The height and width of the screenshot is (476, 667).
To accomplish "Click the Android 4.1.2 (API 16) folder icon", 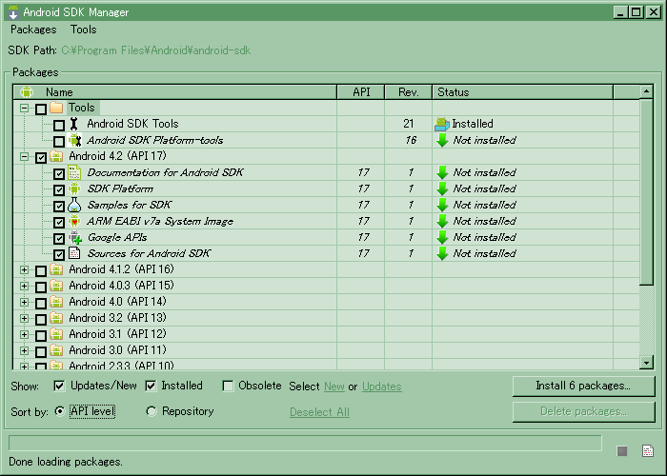I will [x=56, y=269].
